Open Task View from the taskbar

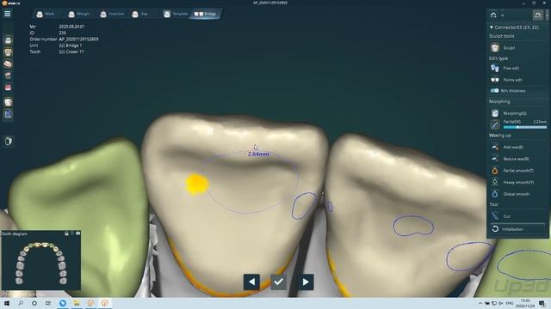(x=48, y=303)
